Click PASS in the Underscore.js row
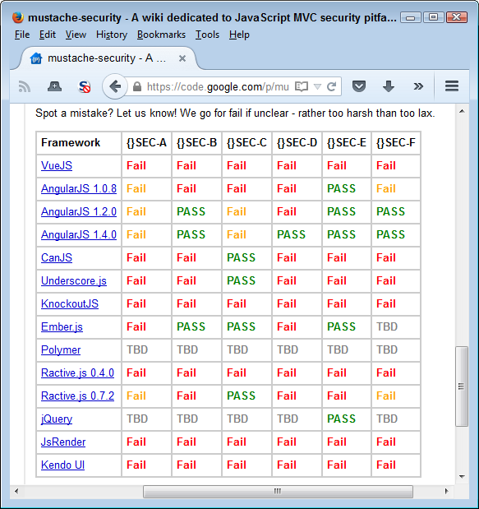 [x=241, y=280]
